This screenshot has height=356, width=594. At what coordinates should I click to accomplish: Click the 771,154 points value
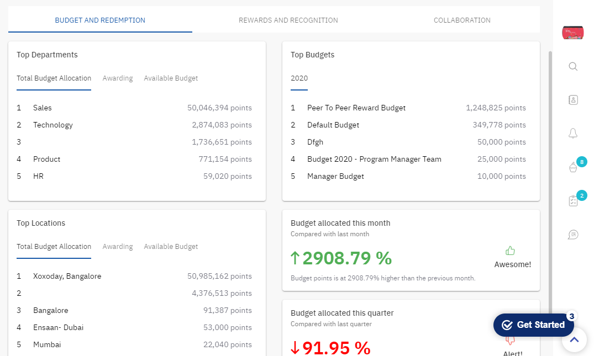225,160
